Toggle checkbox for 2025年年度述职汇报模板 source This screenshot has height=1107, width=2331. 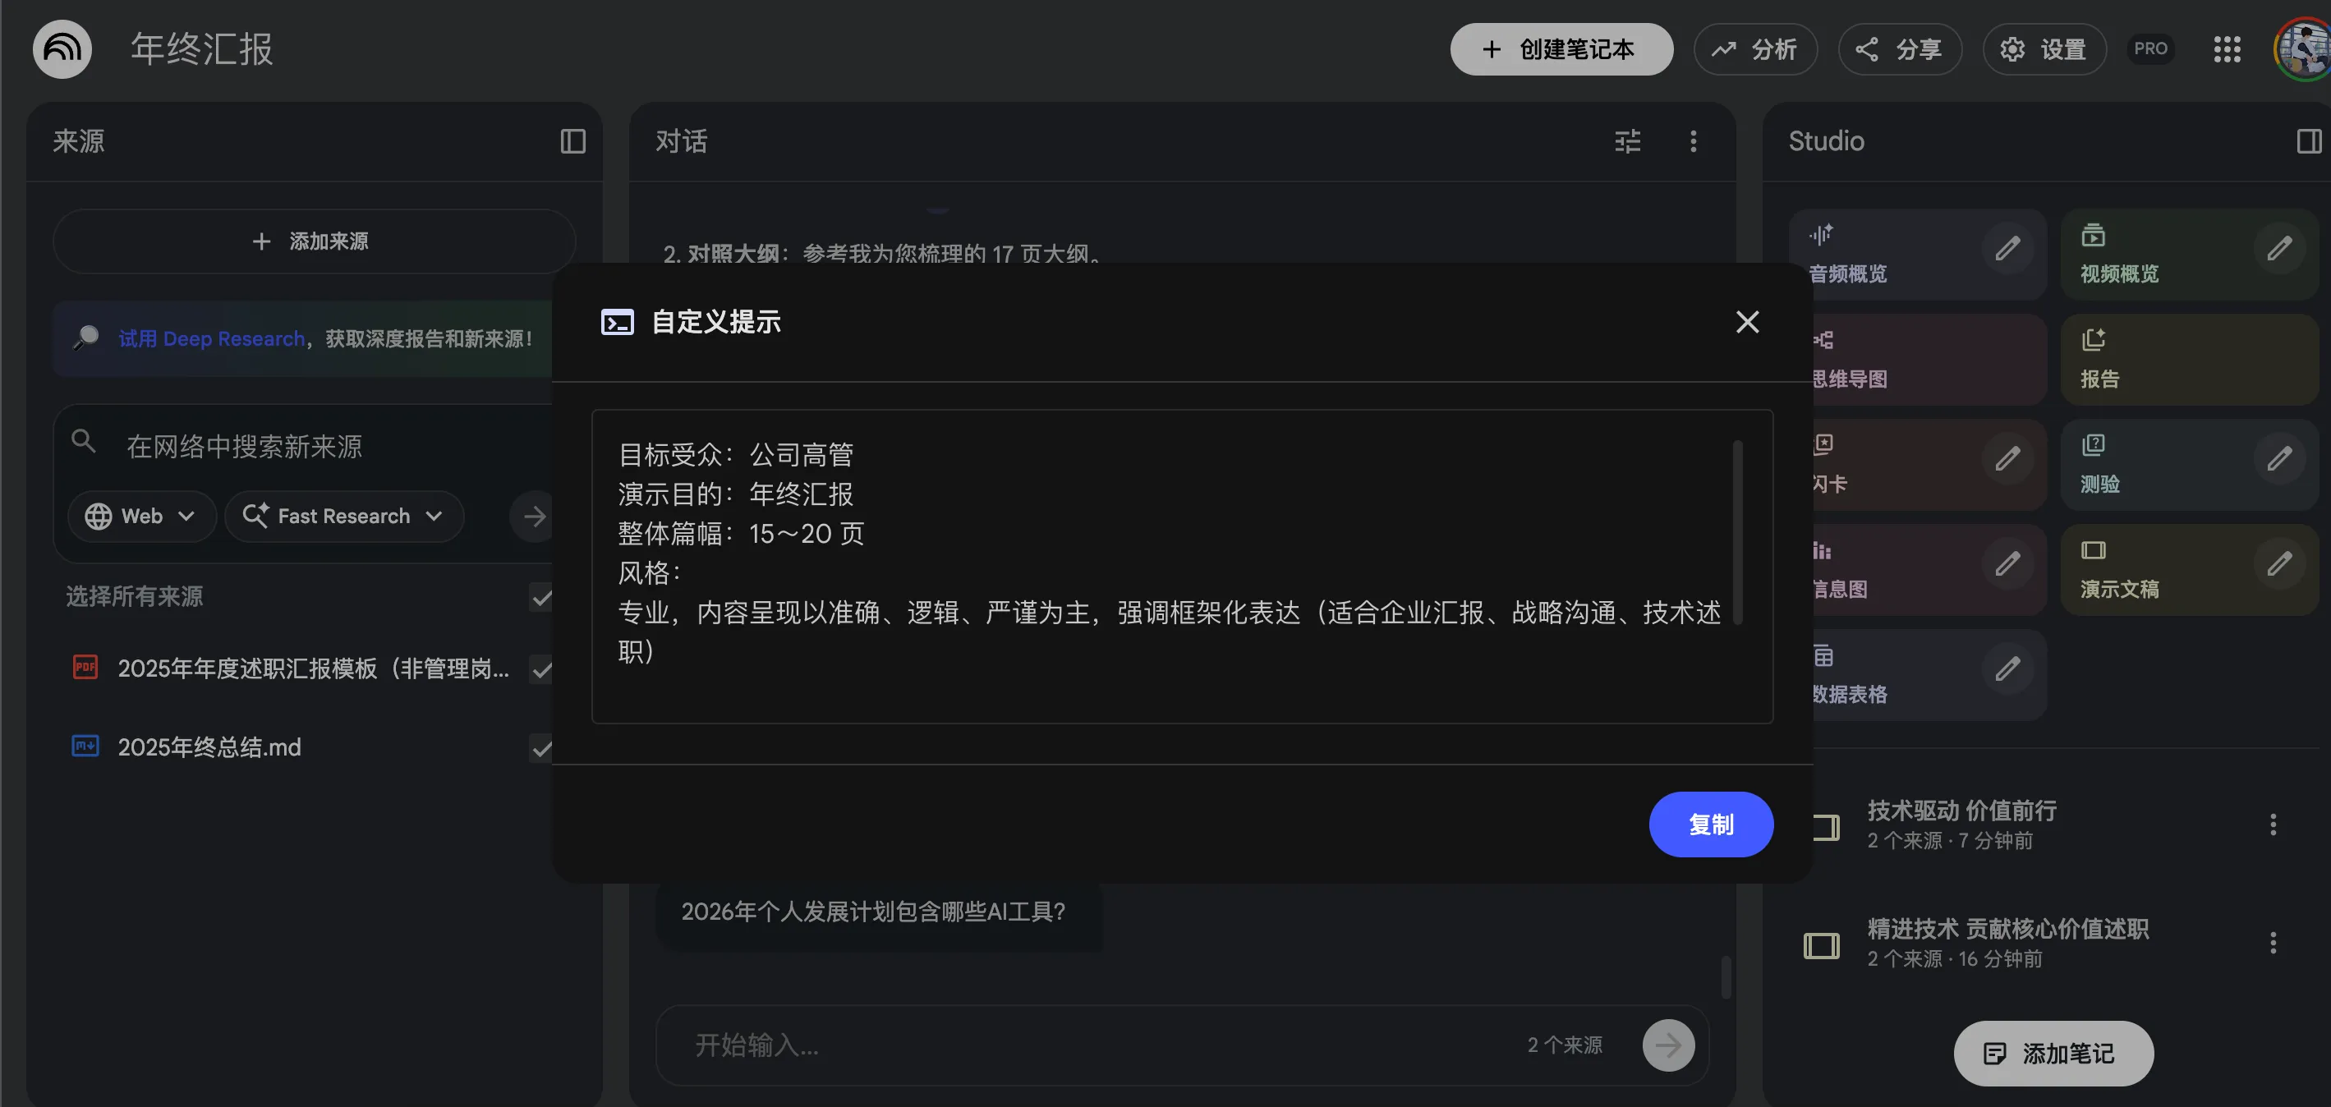tap(541, 669)
